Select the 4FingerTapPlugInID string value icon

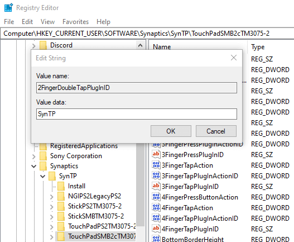[156, 229]
